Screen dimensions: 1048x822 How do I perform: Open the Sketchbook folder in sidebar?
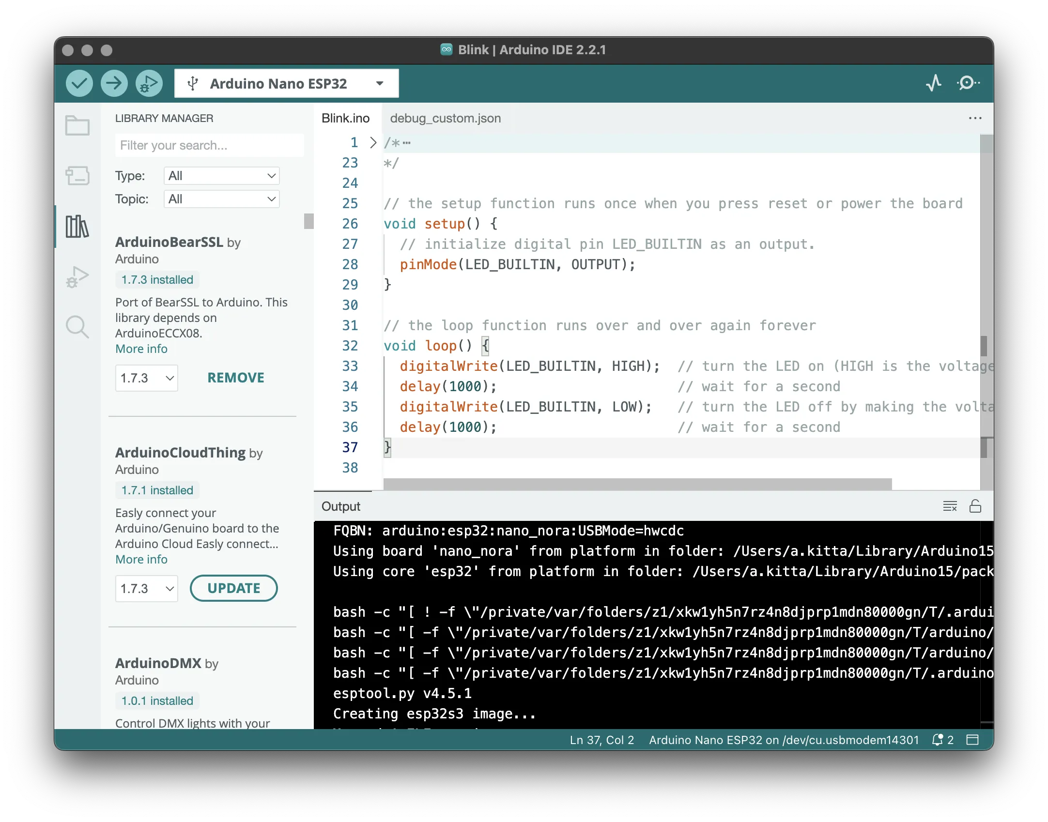click(77, 126)
